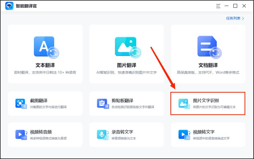The image size is (254, 159).
Task: Start 文档翻译 for PDF and Word files
Action: click(208, 53)
